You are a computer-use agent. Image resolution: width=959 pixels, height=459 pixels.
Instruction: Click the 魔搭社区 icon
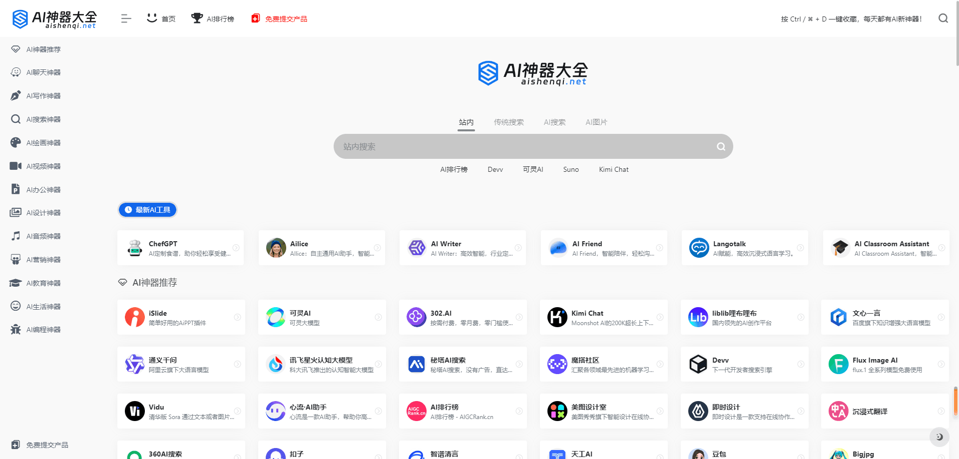click(x=557, y=364)
